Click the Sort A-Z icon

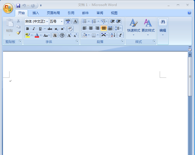tap(113, 35)
